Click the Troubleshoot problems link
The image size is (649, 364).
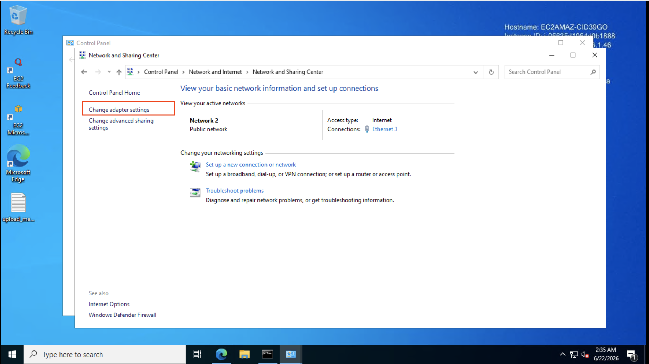[x=235, y=191]
